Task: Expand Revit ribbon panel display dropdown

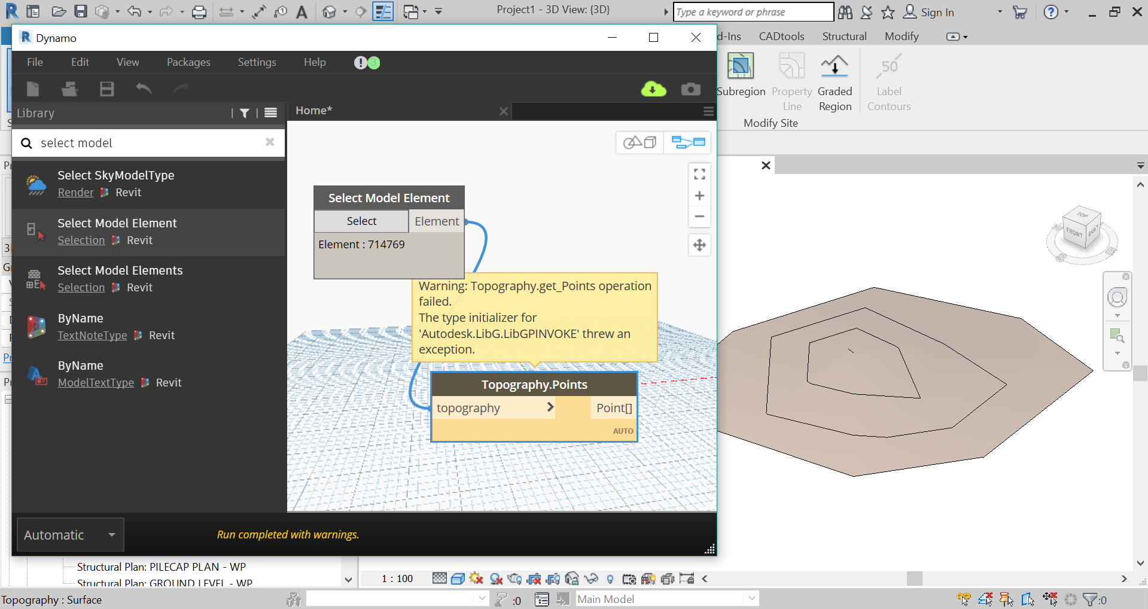Action: pyautogui.click(x=957, y=36)
